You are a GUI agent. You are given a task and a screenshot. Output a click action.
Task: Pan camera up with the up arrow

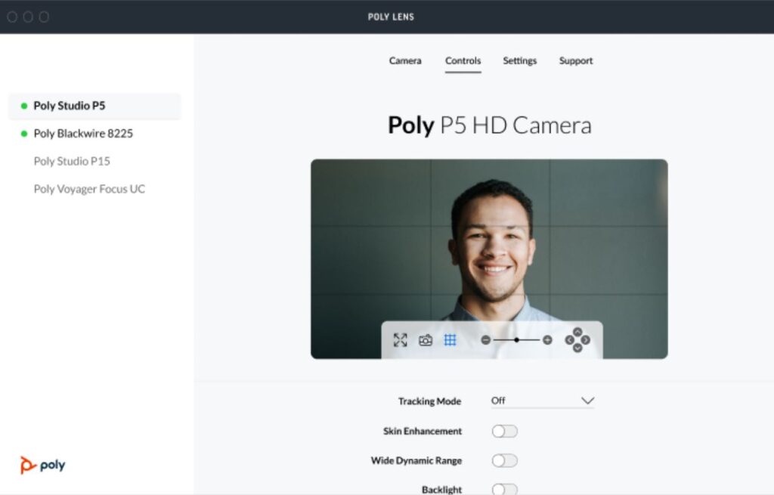click(x=577, y=332)
